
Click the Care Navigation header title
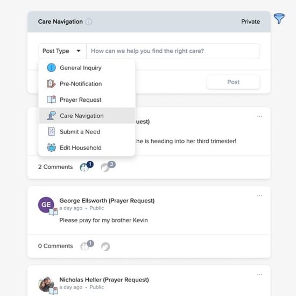60,22
